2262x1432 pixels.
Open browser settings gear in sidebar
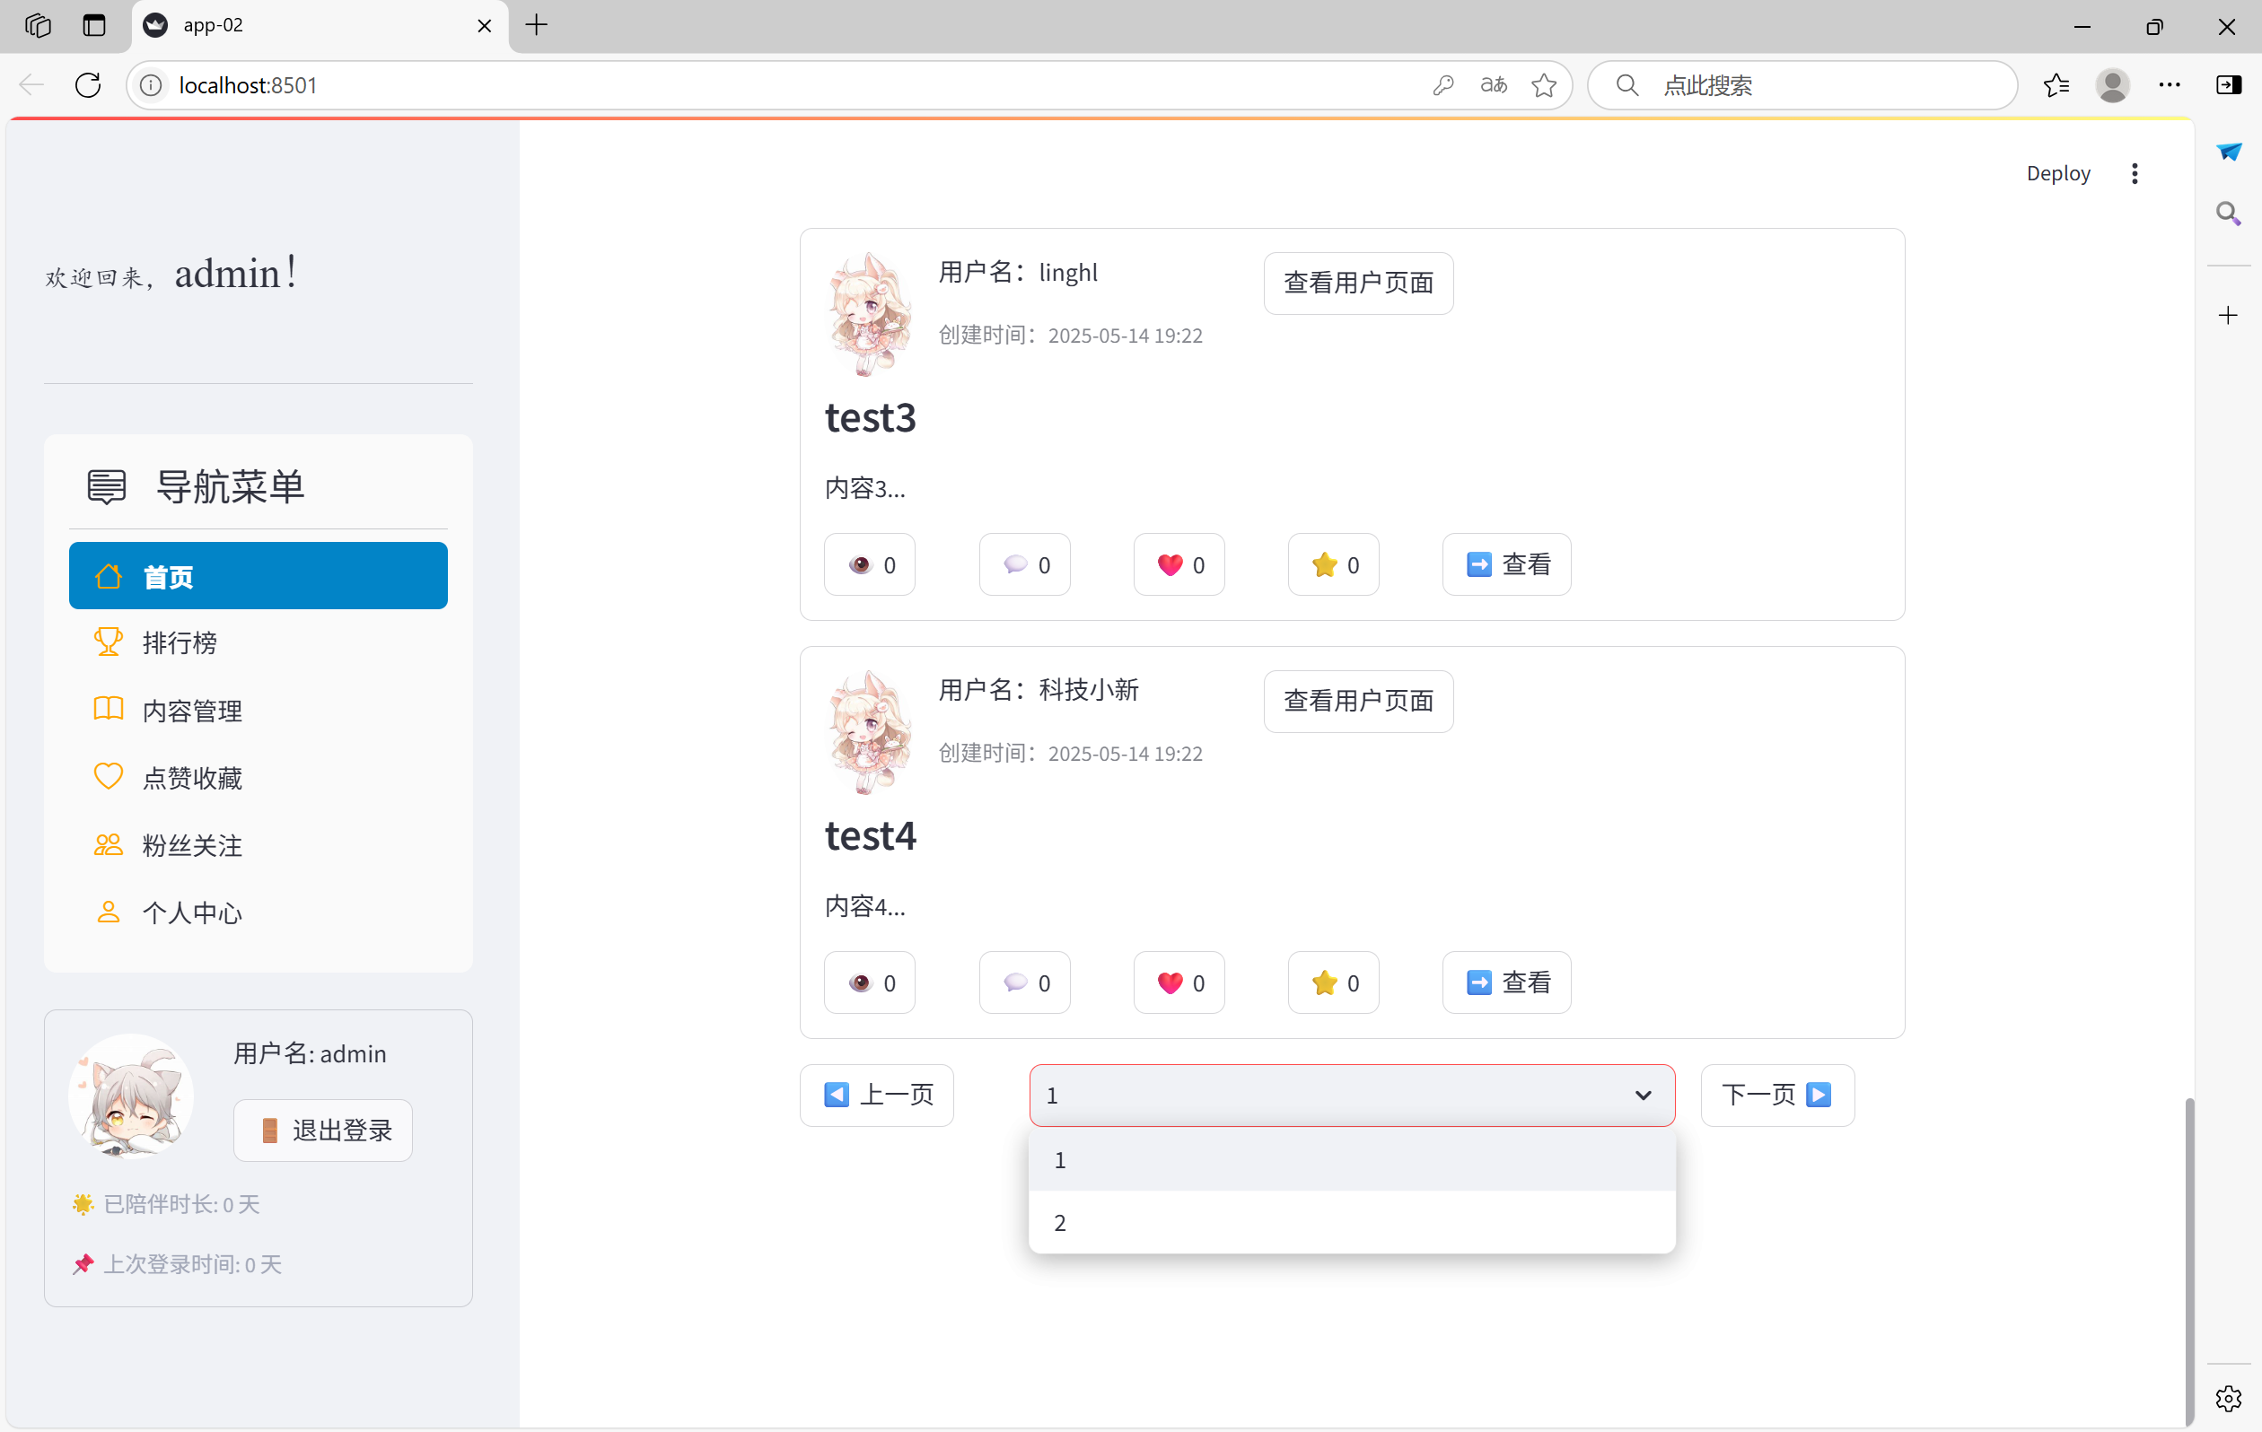2227,1397
